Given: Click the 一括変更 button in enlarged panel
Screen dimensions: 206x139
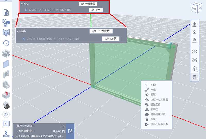Looking at the screenshot, I should click(101, 31).
